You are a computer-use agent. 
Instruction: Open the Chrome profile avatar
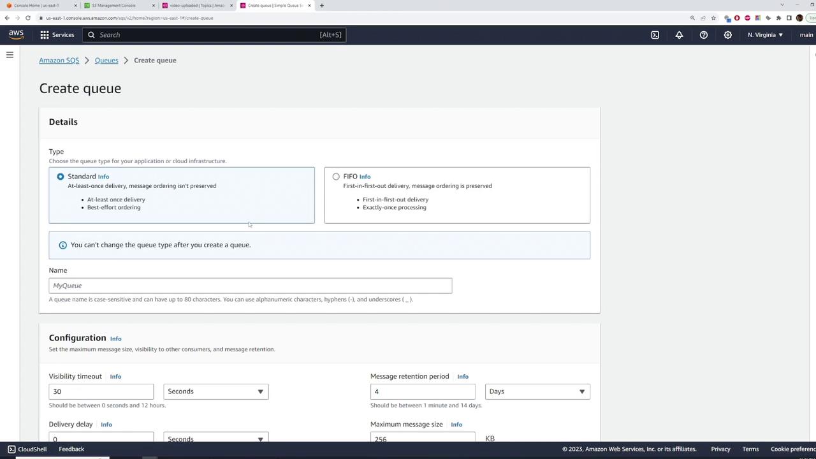pos(799,18)
